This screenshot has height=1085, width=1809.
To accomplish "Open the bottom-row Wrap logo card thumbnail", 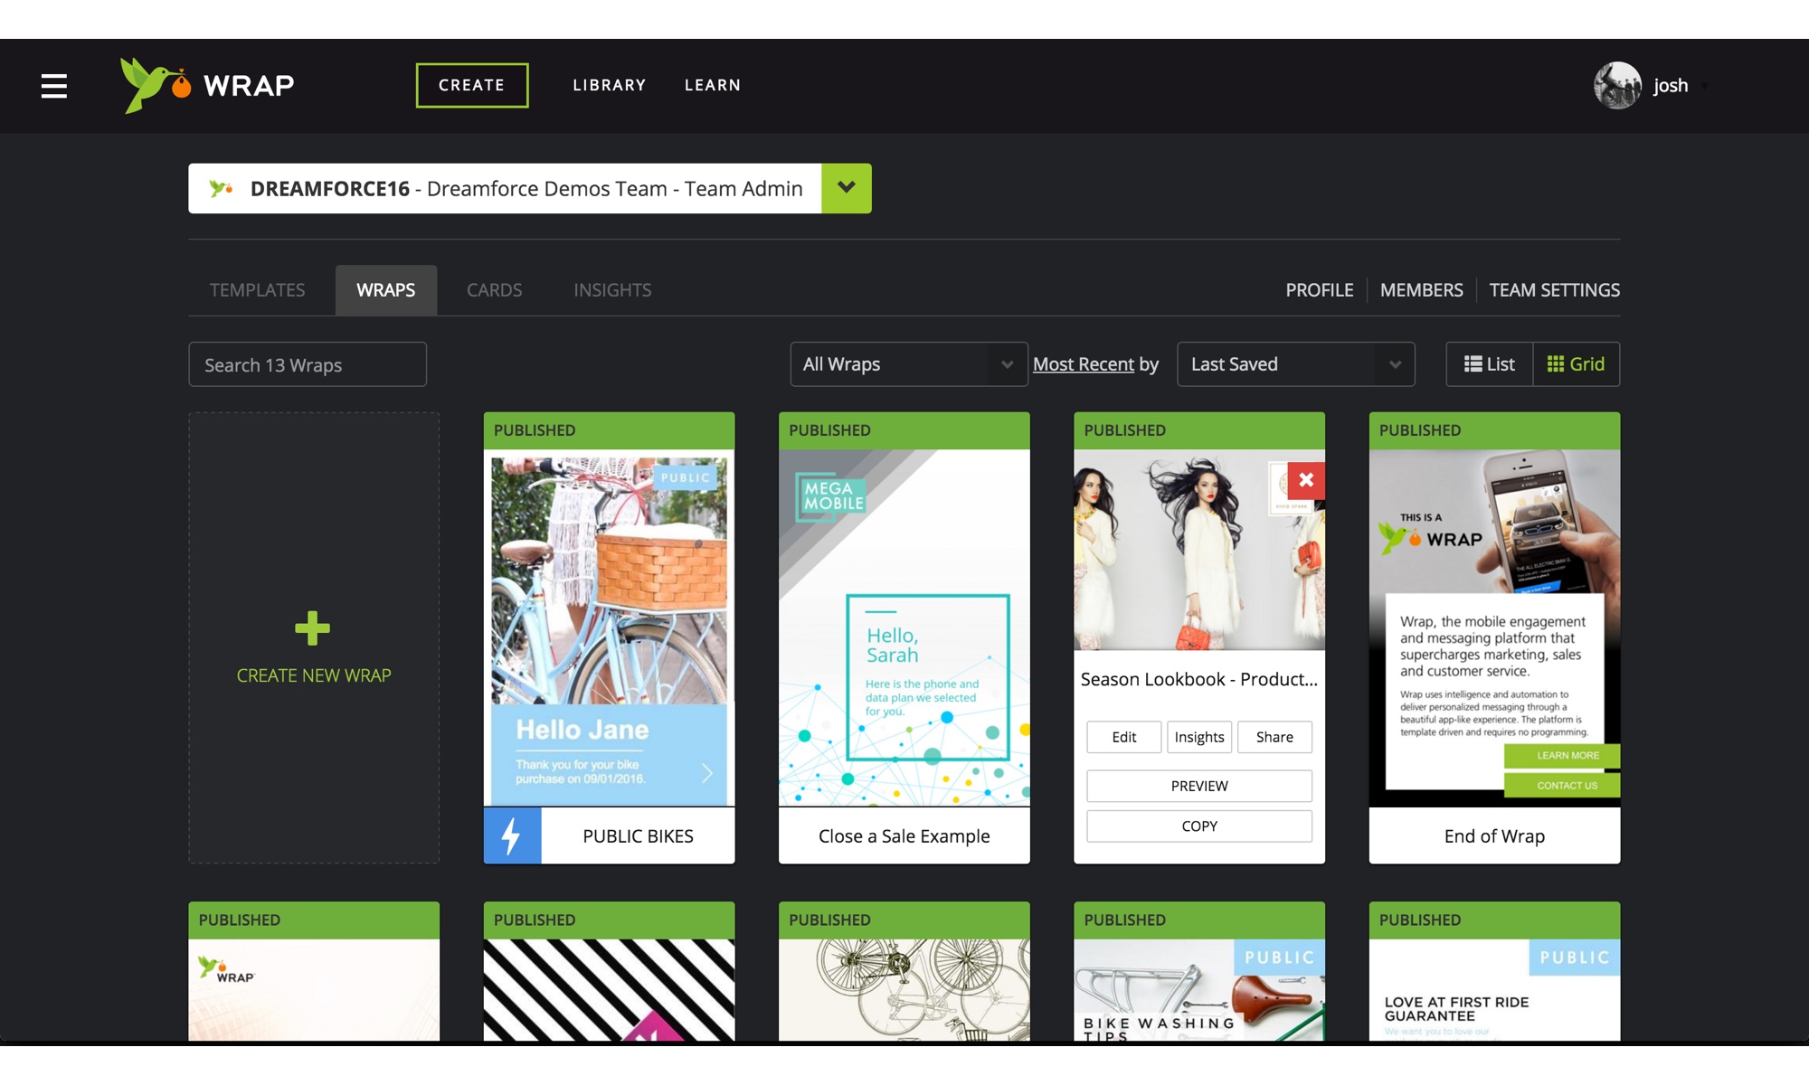I will click(314, 990).
